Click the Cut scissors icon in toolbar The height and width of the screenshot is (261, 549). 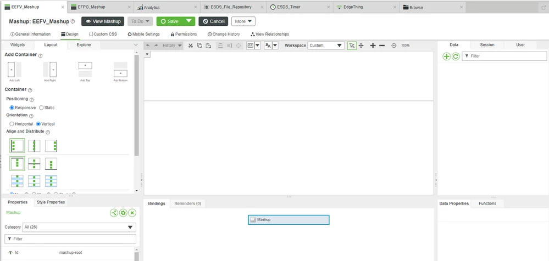point(191,46)
